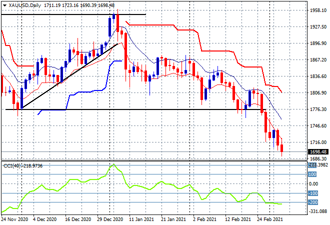Viewport: 330px width, 225px height.
Task: Select the black support line near 1776
Action: click(135, 109)
